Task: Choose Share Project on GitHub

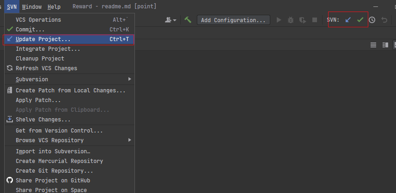Action: point(69,181)
